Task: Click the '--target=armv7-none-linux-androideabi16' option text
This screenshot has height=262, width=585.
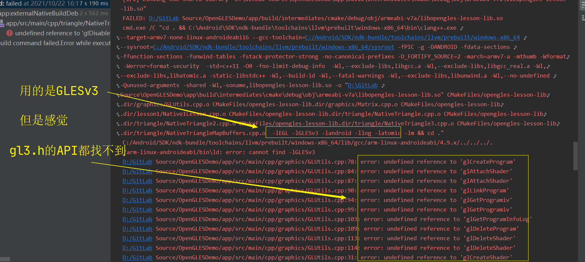Action: tap(184, 38)
